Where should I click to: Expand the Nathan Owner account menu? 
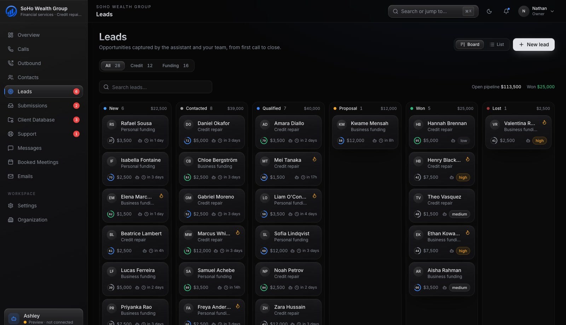(536, 11)
